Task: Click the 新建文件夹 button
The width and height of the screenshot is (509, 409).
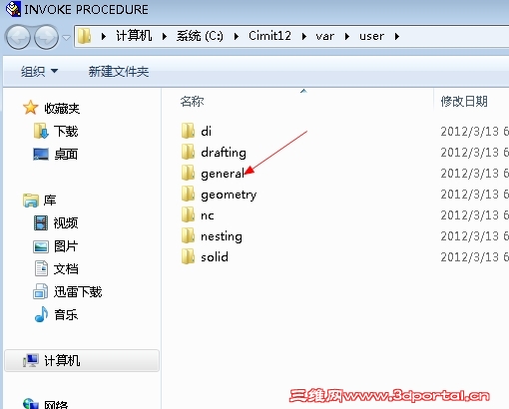Action: tap(119, 71)
